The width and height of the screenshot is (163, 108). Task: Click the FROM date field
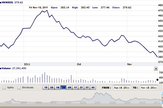(x=122, y=88)
